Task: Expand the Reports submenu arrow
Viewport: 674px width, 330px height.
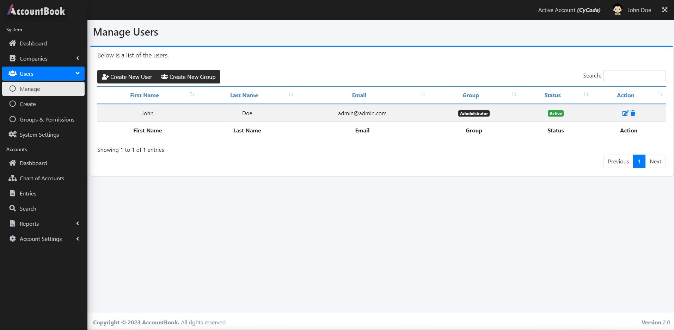Action: [78, 224]
